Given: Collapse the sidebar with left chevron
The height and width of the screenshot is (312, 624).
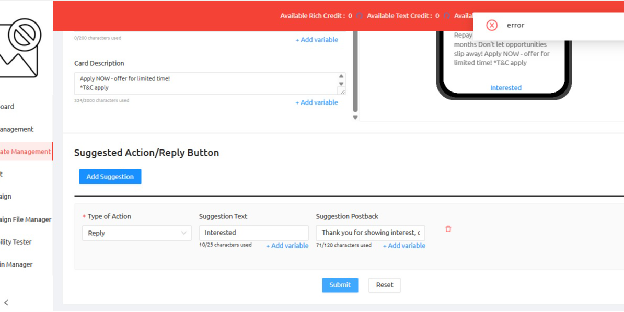Looking at the screenshot, I should click(x=6, y=302).
